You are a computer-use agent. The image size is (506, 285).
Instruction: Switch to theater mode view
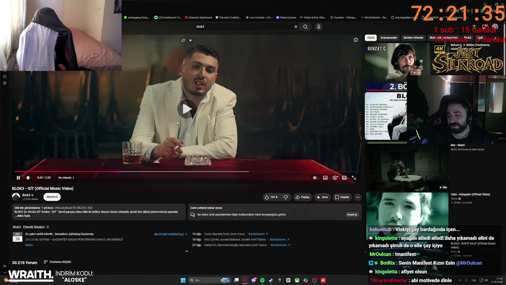coord(344,178)
